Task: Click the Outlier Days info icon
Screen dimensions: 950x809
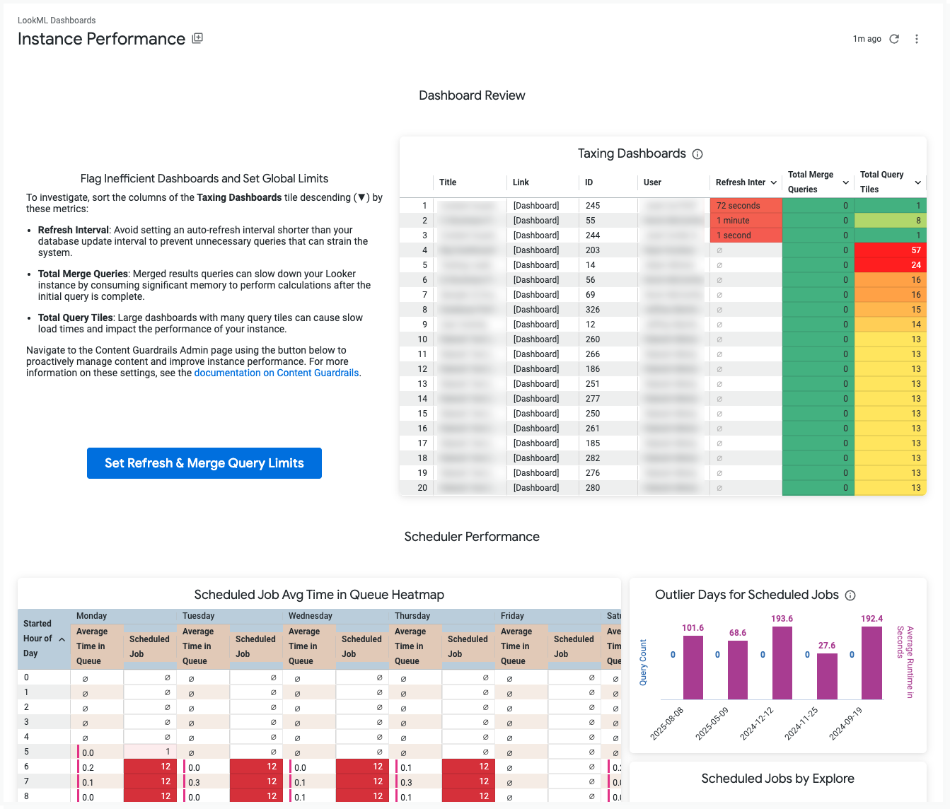Action: [x=850, y=595]
